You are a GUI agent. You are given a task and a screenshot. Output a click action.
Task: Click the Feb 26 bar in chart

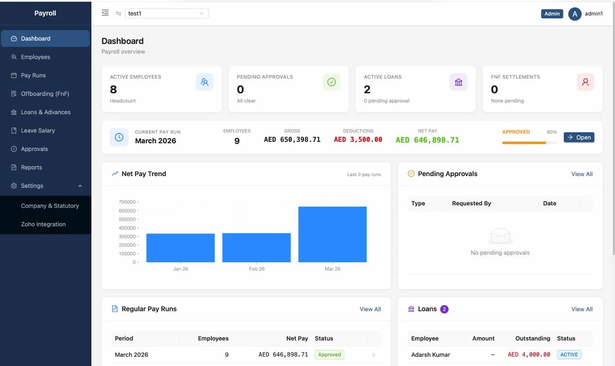(257, 248)
